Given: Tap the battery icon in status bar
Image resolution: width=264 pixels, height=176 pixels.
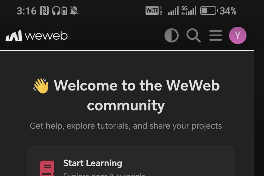Looking at the screenshot, I should point(209,11).
